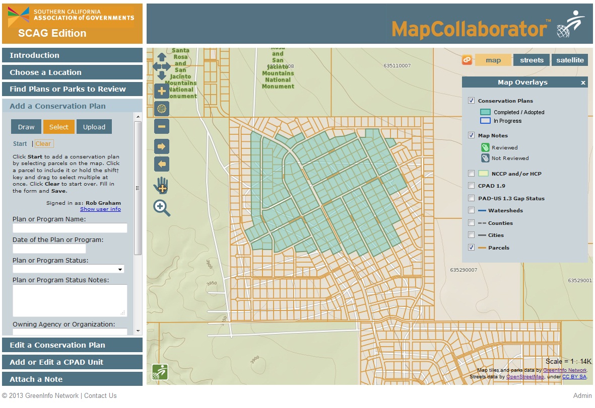Click parcel label 635110007
Image resolution: width=595 pixels, height=408 pixels.
click(397, 65)
